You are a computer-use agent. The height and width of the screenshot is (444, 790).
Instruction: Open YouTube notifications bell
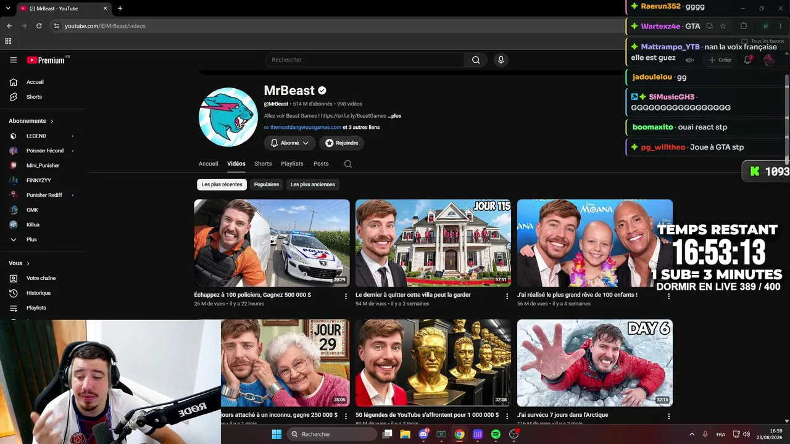tap(748, 60)
